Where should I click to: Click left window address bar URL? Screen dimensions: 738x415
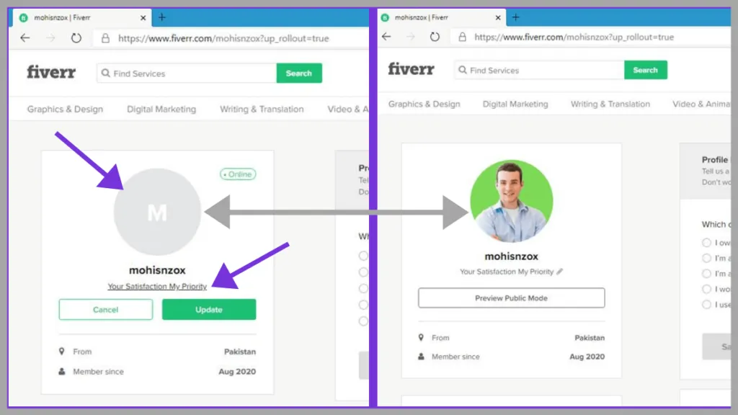tap(223, 39)
